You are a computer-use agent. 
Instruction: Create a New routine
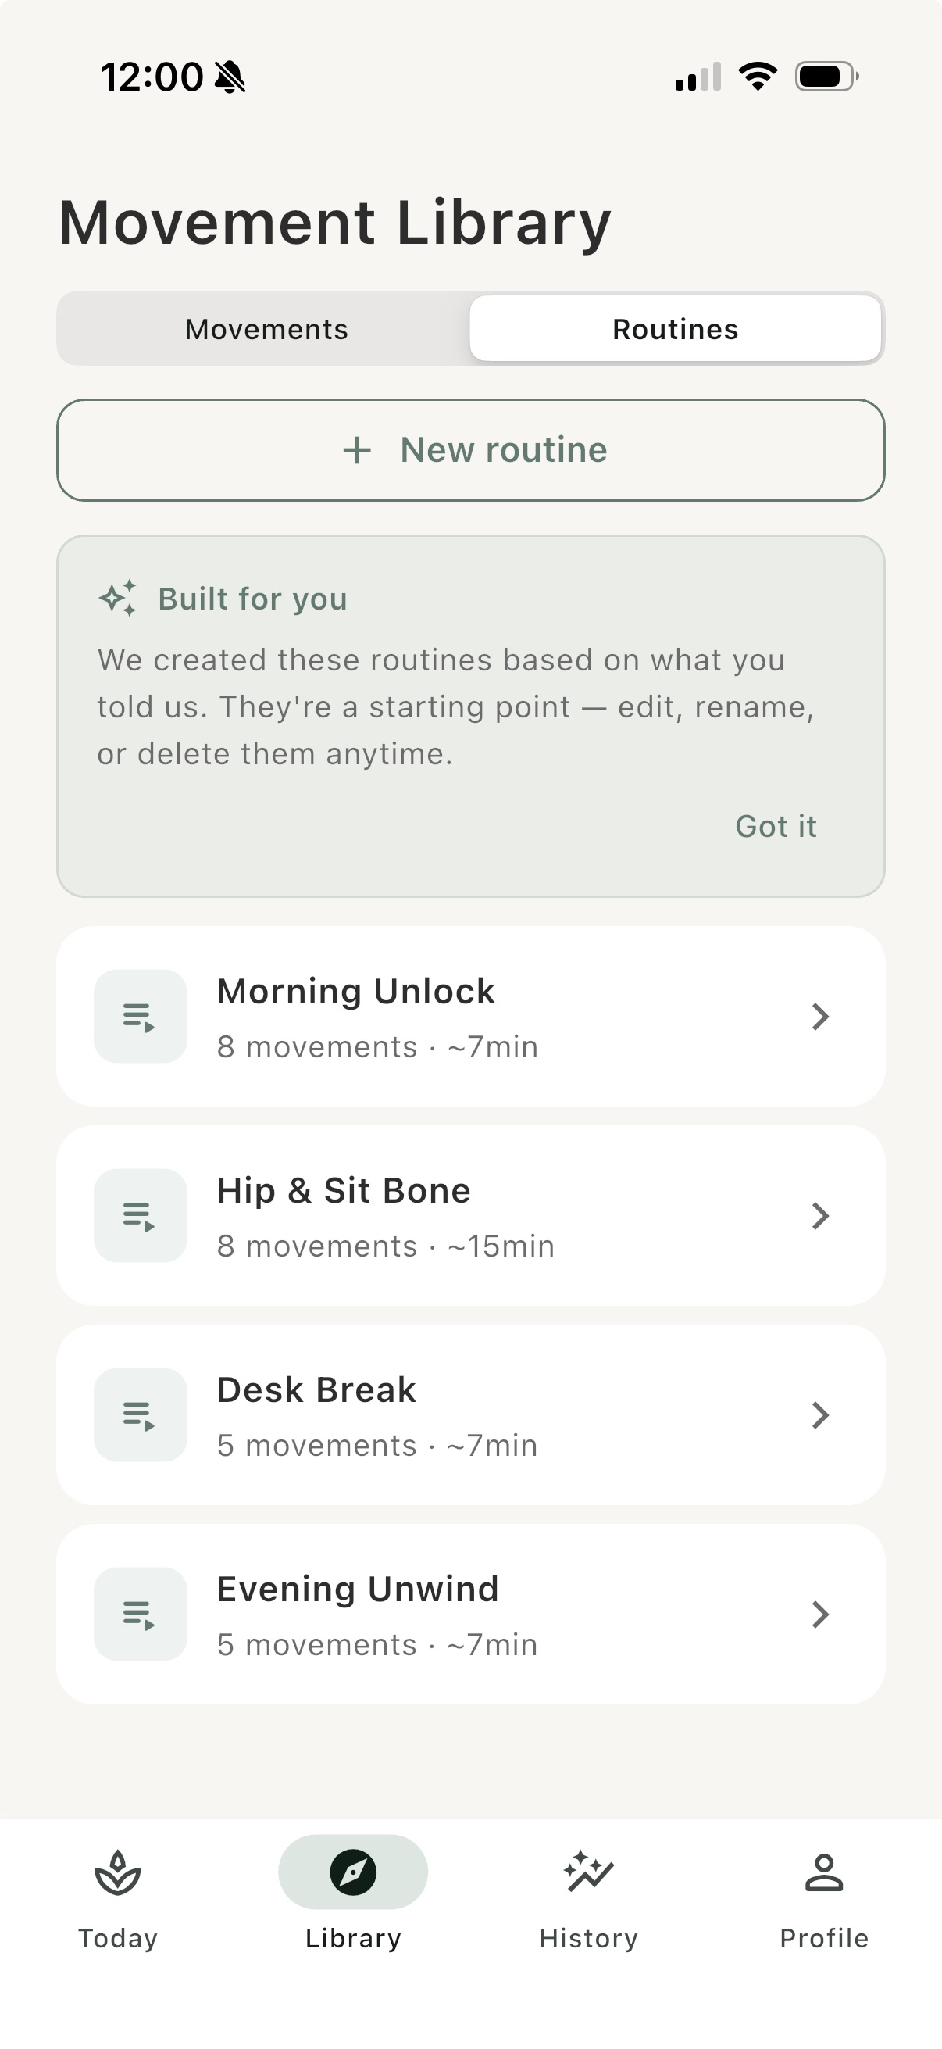[470, 450]
